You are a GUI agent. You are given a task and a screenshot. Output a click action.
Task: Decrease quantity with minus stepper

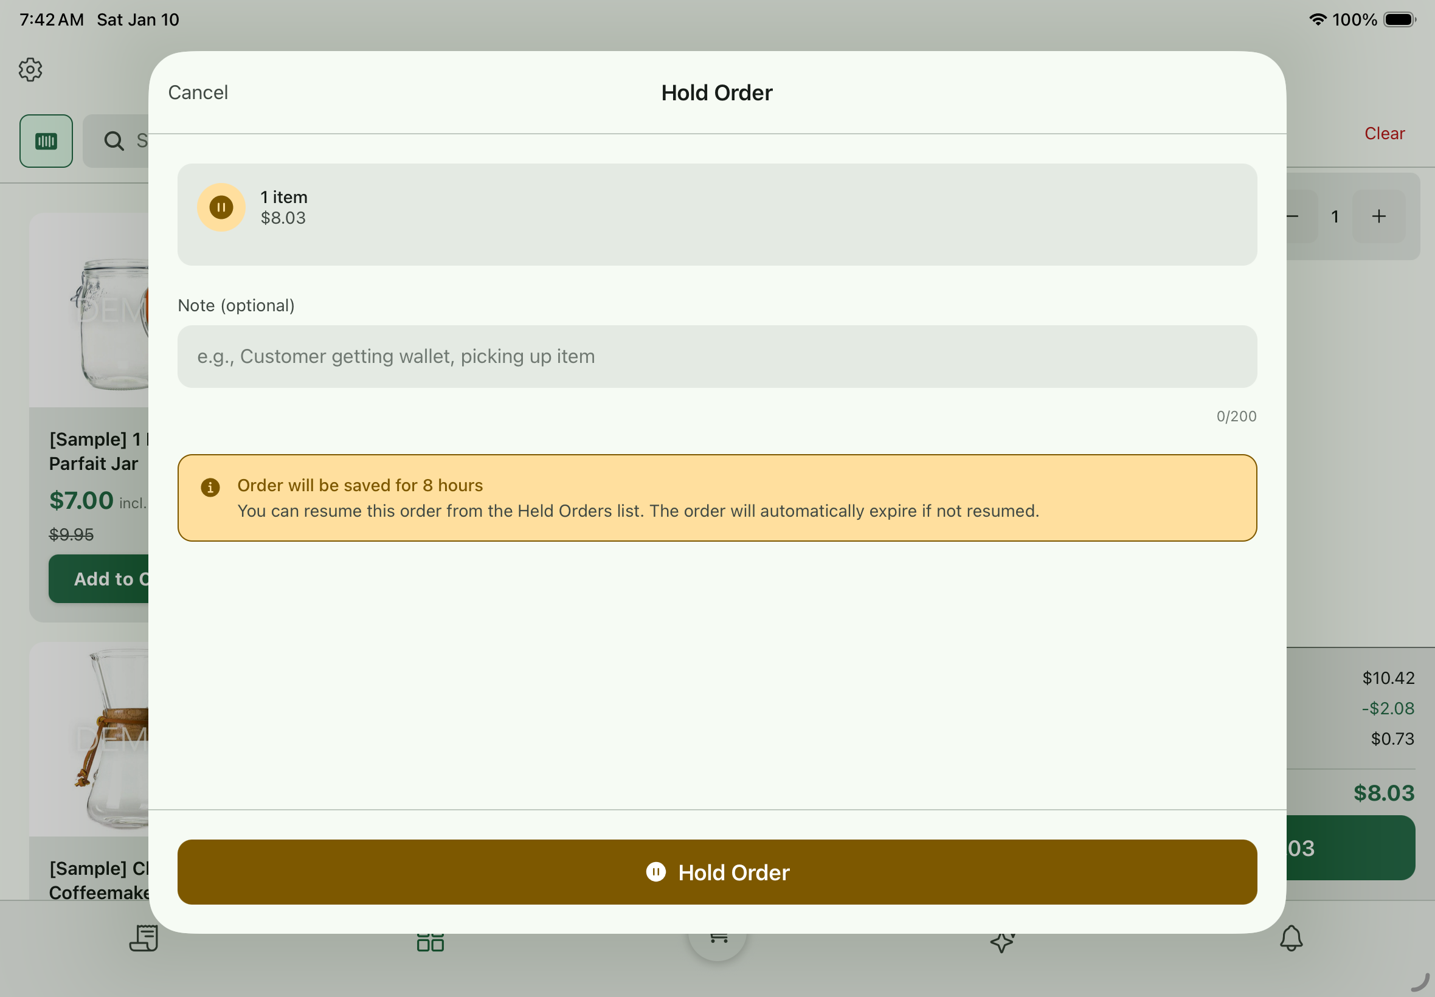click(x=1299, y=217)
